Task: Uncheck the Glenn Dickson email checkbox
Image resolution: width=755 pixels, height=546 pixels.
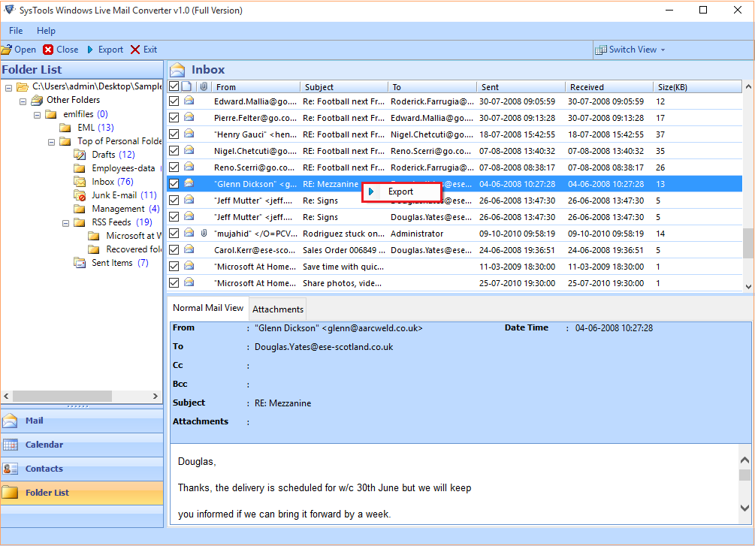Action: click(x=174, y=183)
